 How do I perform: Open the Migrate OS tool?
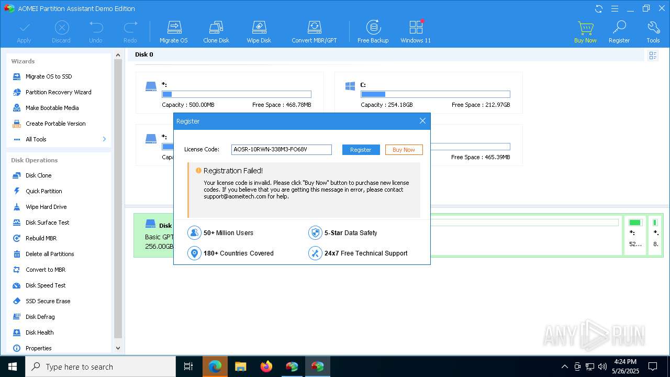pos(174,32)
